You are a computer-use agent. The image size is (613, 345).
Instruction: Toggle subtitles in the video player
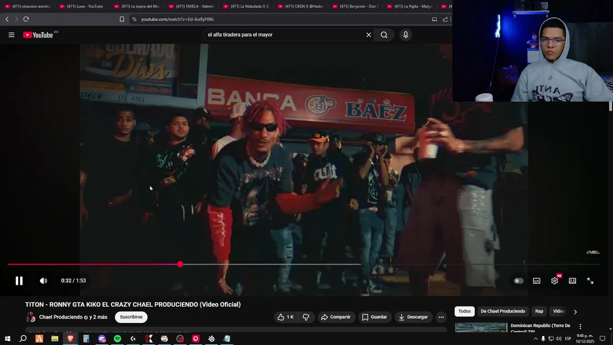pyautogui.click(x=537, y=281)
